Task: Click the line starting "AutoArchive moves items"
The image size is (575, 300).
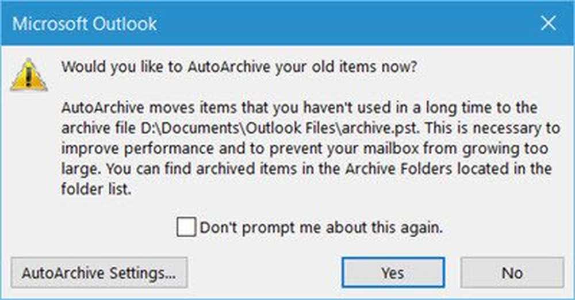Action: pyautogui.click(x=299, y=108)
